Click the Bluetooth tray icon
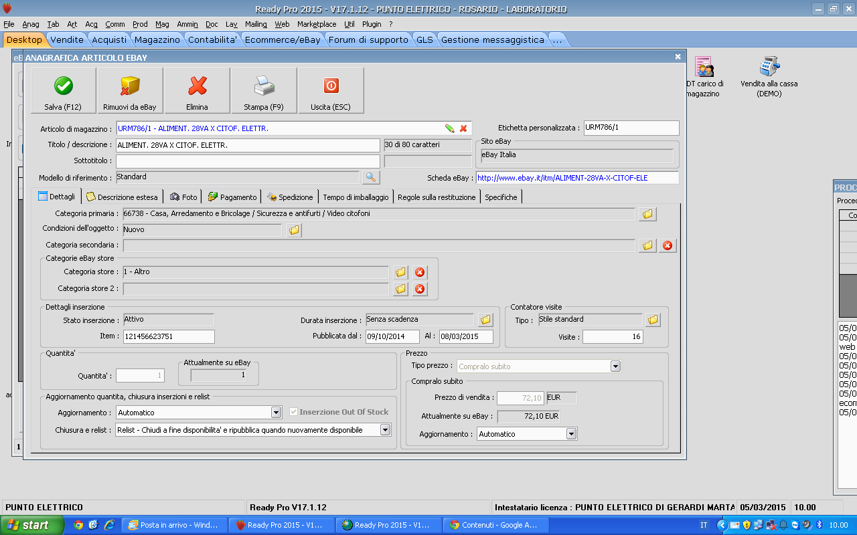The width and height of the screenshot is (857, 535). tap(819, 525)
